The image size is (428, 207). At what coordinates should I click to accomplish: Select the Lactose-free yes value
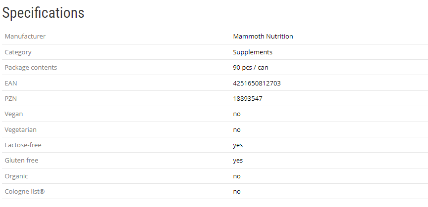tap(238, 145)
